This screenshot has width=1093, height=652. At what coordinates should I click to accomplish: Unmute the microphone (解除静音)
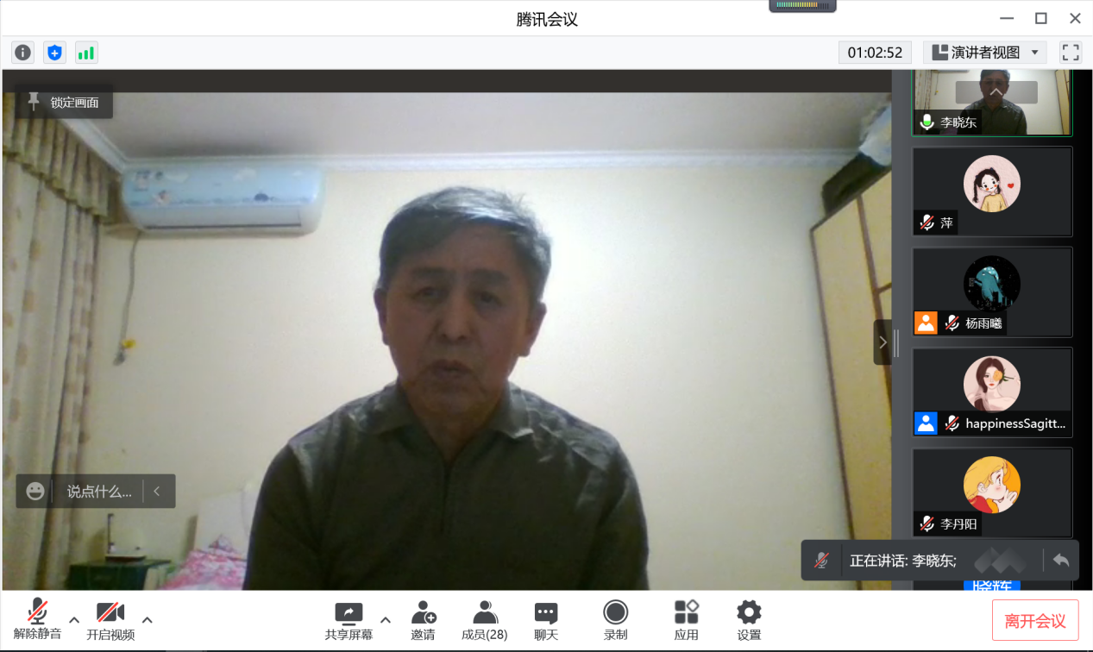tap(37, 620)
